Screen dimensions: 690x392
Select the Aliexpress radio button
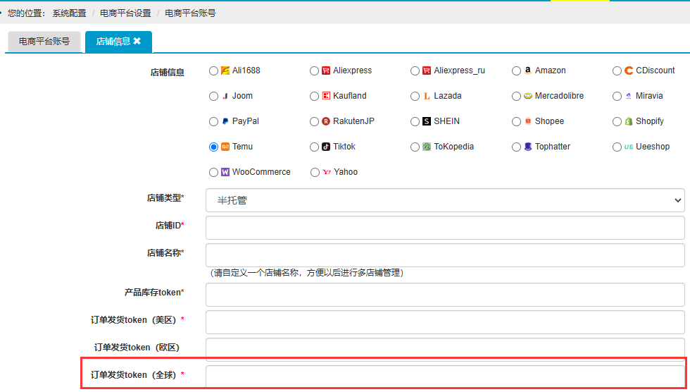(x=314, y=71)
